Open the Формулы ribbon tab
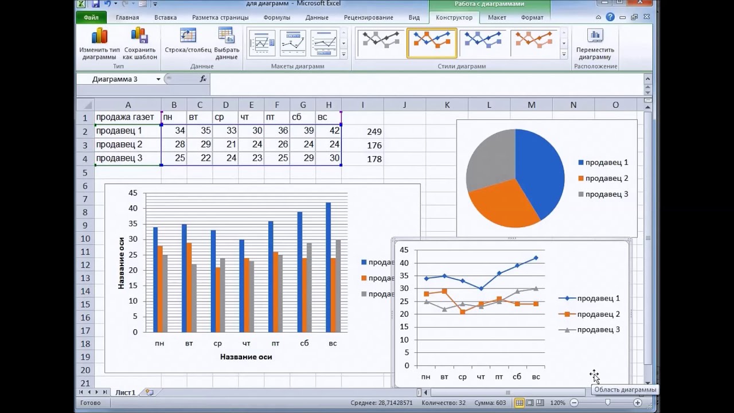 pos(277,17)
